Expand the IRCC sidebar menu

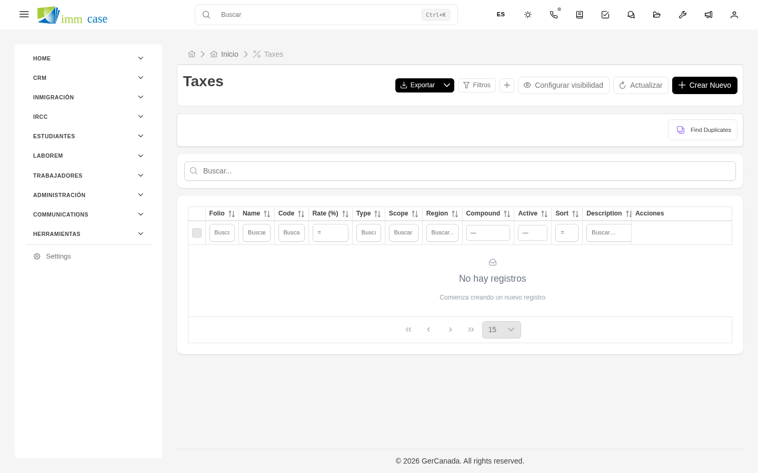tap(88, 117)
